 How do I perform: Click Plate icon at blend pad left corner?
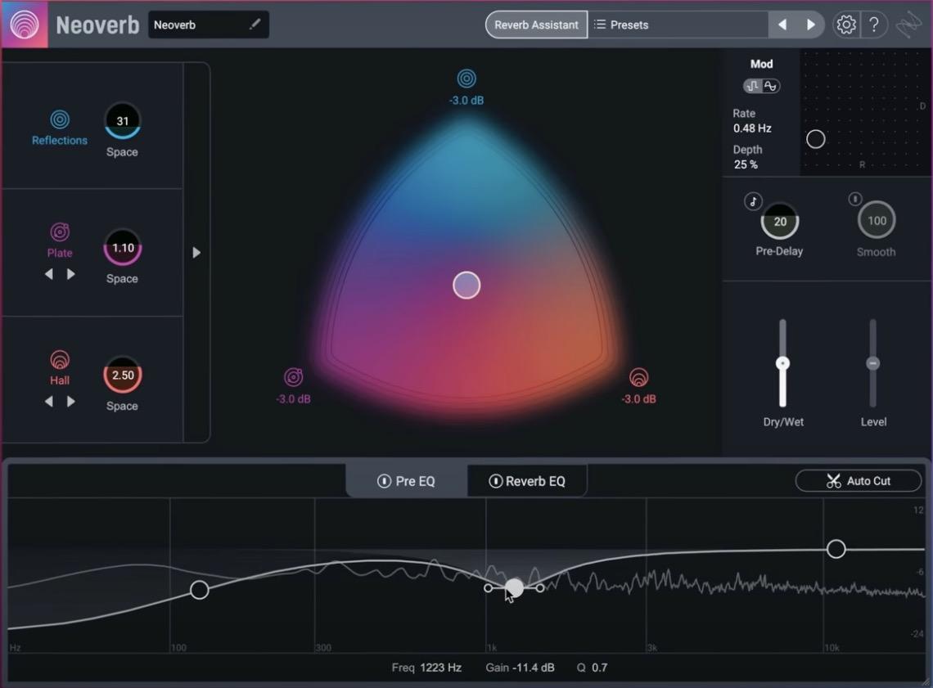click(x=293, y=377)
